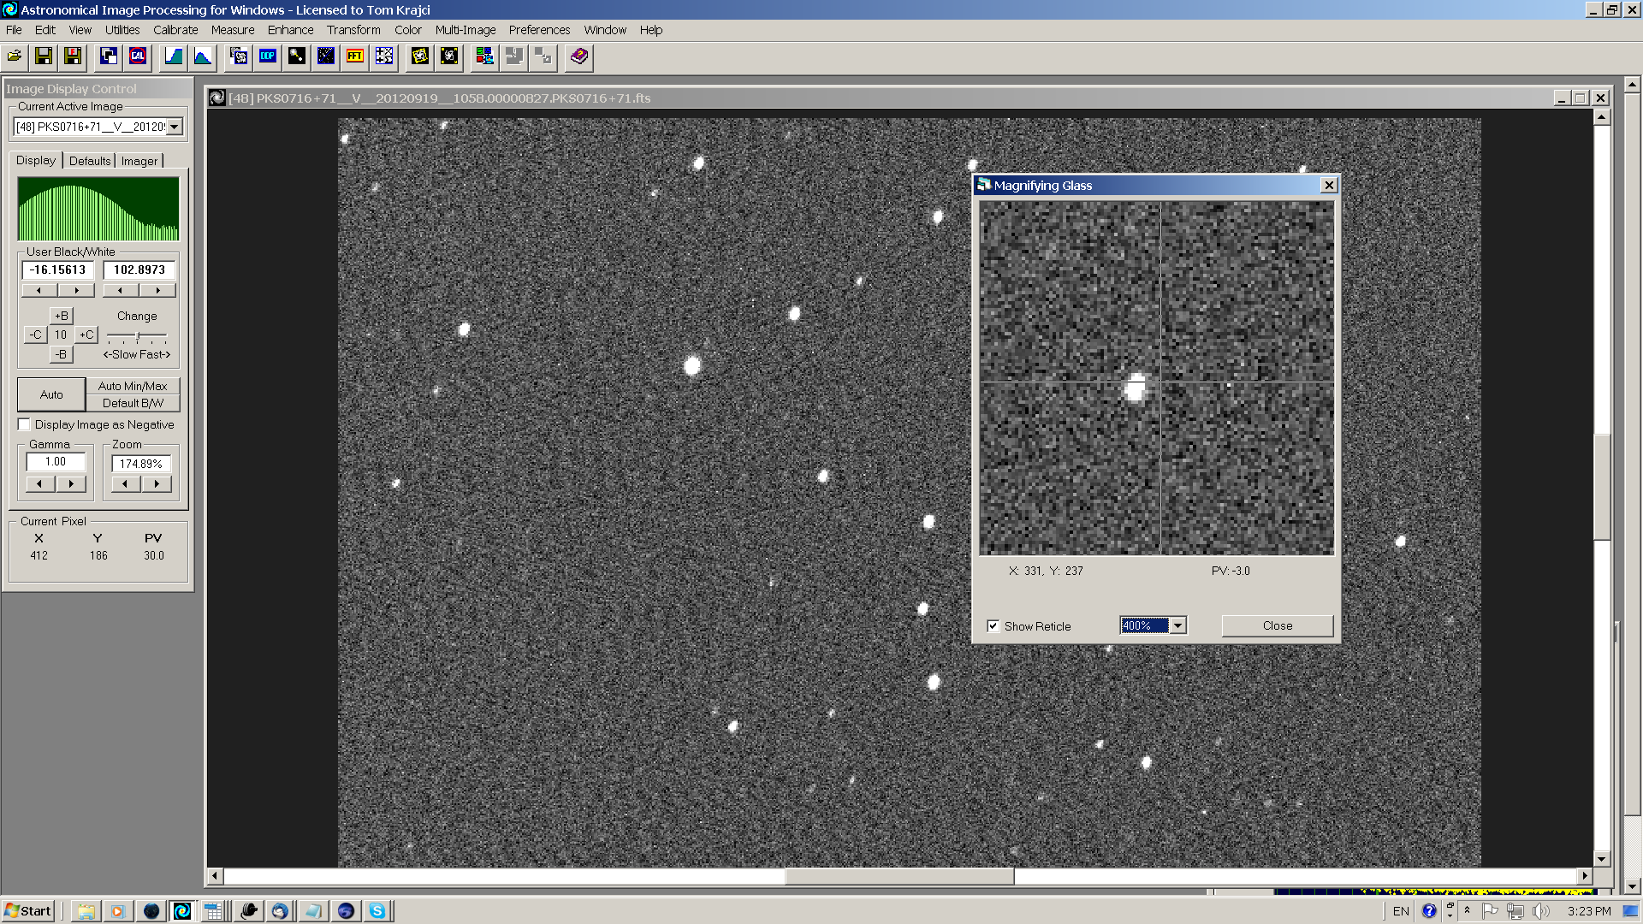Click the open file folder icon
Screen dimensions: 1643x924
pyautogui.click(x=15, y=56)
